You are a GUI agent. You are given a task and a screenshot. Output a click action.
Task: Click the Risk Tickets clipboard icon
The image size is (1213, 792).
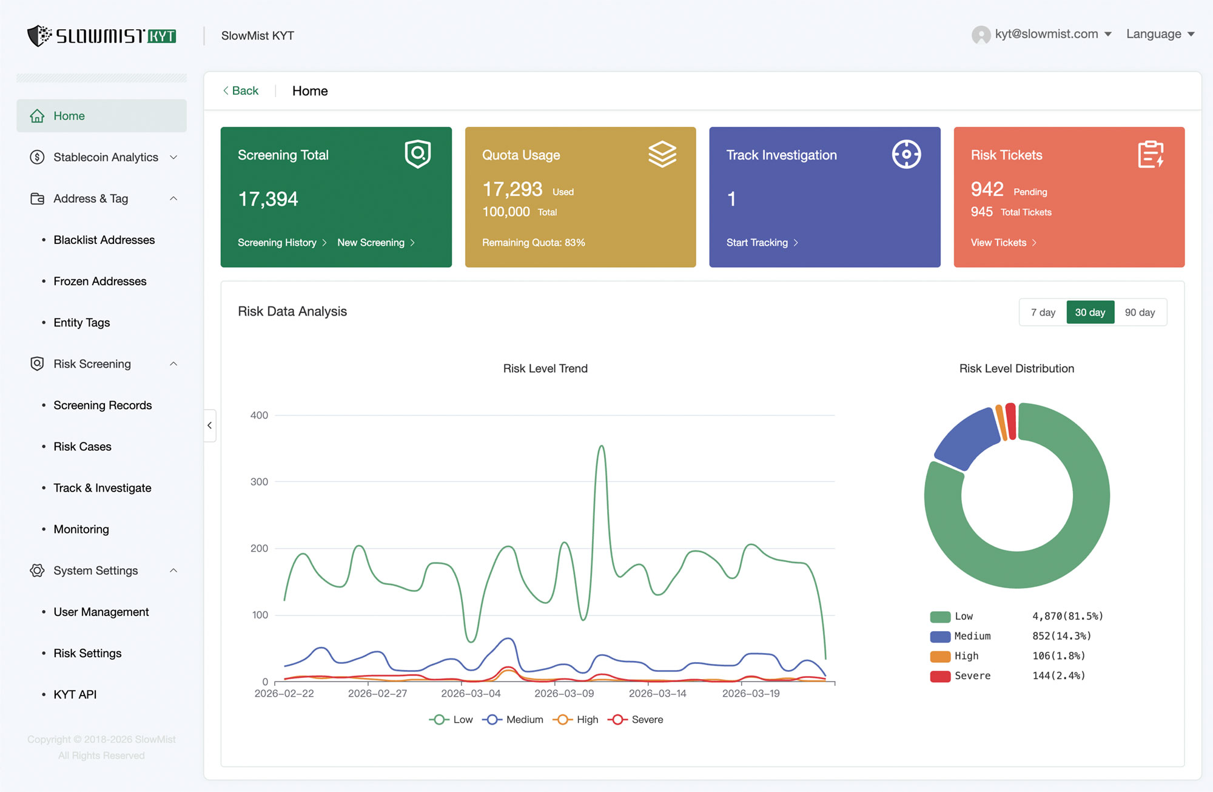pyautogui.click(x=1151, y=154)
